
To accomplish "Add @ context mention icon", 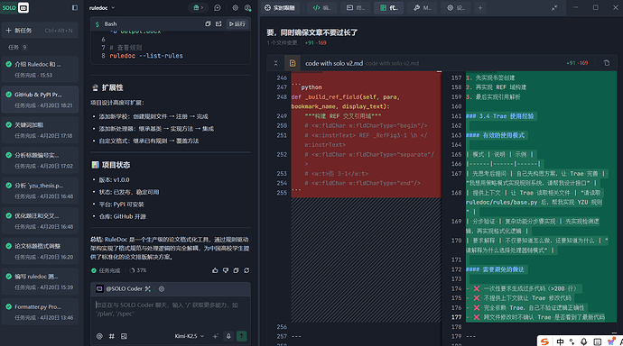I will (x=99, y=336).
